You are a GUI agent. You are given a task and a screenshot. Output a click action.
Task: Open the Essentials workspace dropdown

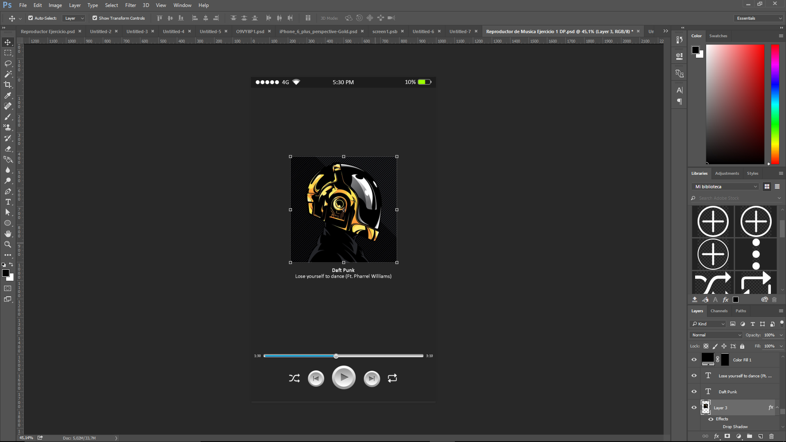(759, 18)
